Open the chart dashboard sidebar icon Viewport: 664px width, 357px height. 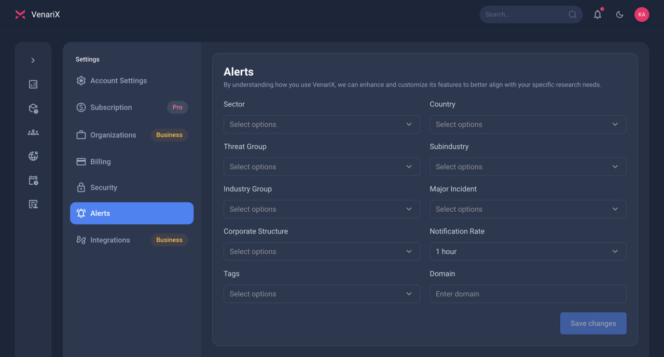click(x=33, y=84)
